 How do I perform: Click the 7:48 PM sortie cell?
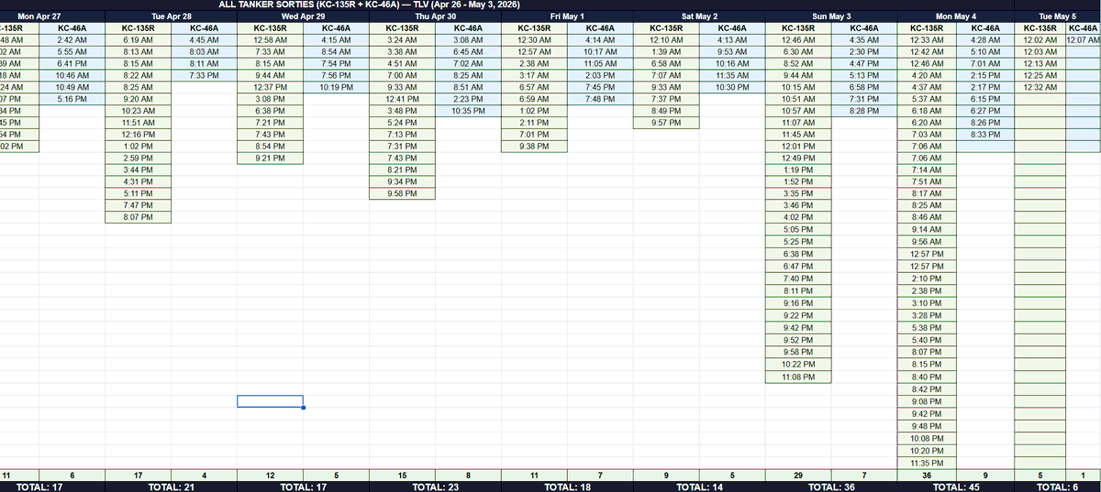[600, 99]
